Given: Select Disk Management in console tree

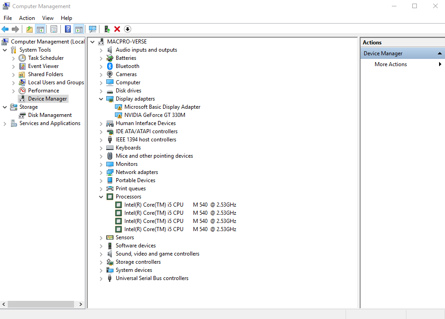Looking at the screenshot, I should (49, 115).
